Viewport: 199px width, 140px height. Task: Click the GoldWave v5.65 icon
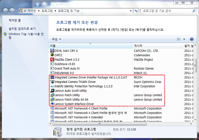tap(52, 64)
